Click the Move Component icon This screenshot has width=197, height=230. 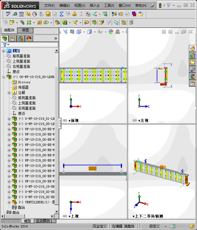tap(46, 22)
